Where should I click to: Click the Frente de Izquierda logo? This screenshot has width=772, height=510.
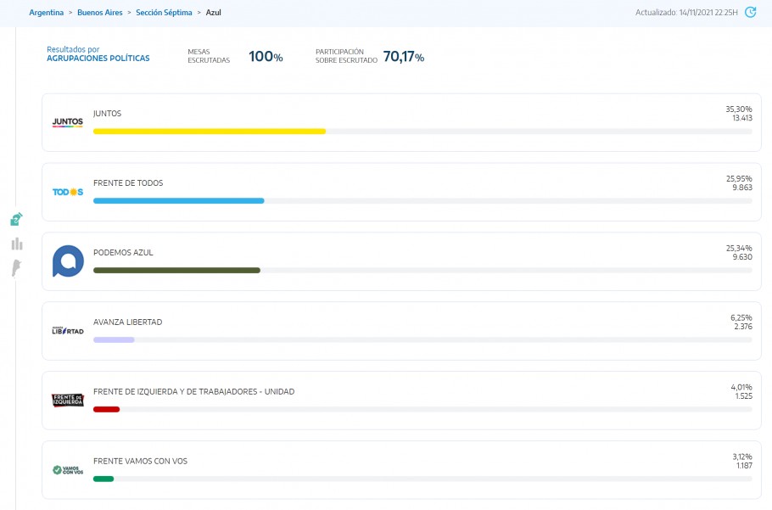tap(68, 401)
